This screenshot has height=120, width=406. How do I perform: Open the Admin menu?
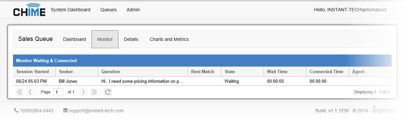(x=133, y=10)
